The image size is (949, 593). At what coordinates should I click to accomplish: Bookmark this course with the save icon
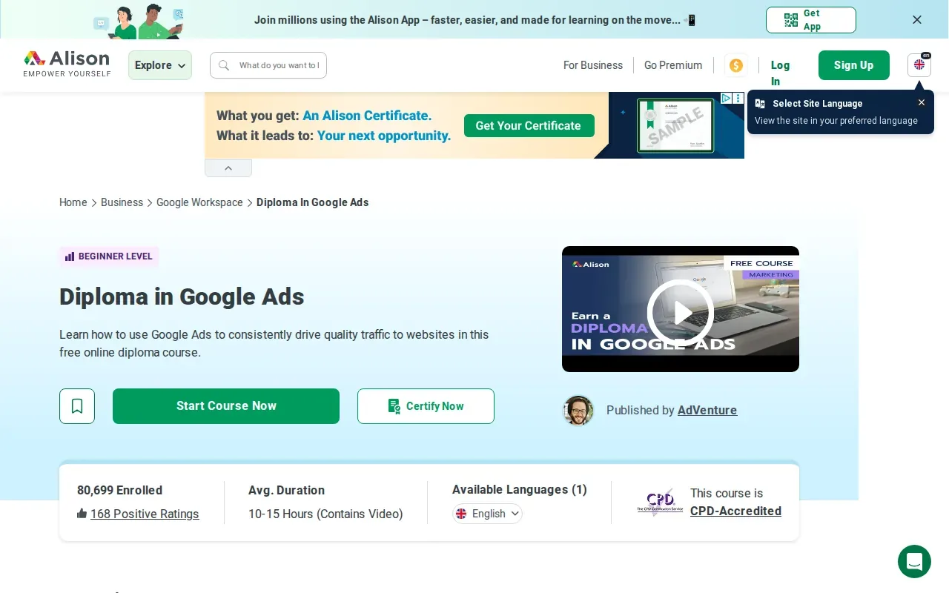point(77,406)
